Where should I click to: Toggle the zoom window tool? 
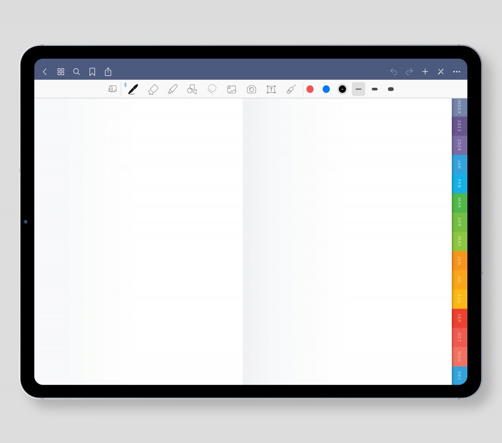click(x=112, y=89)
